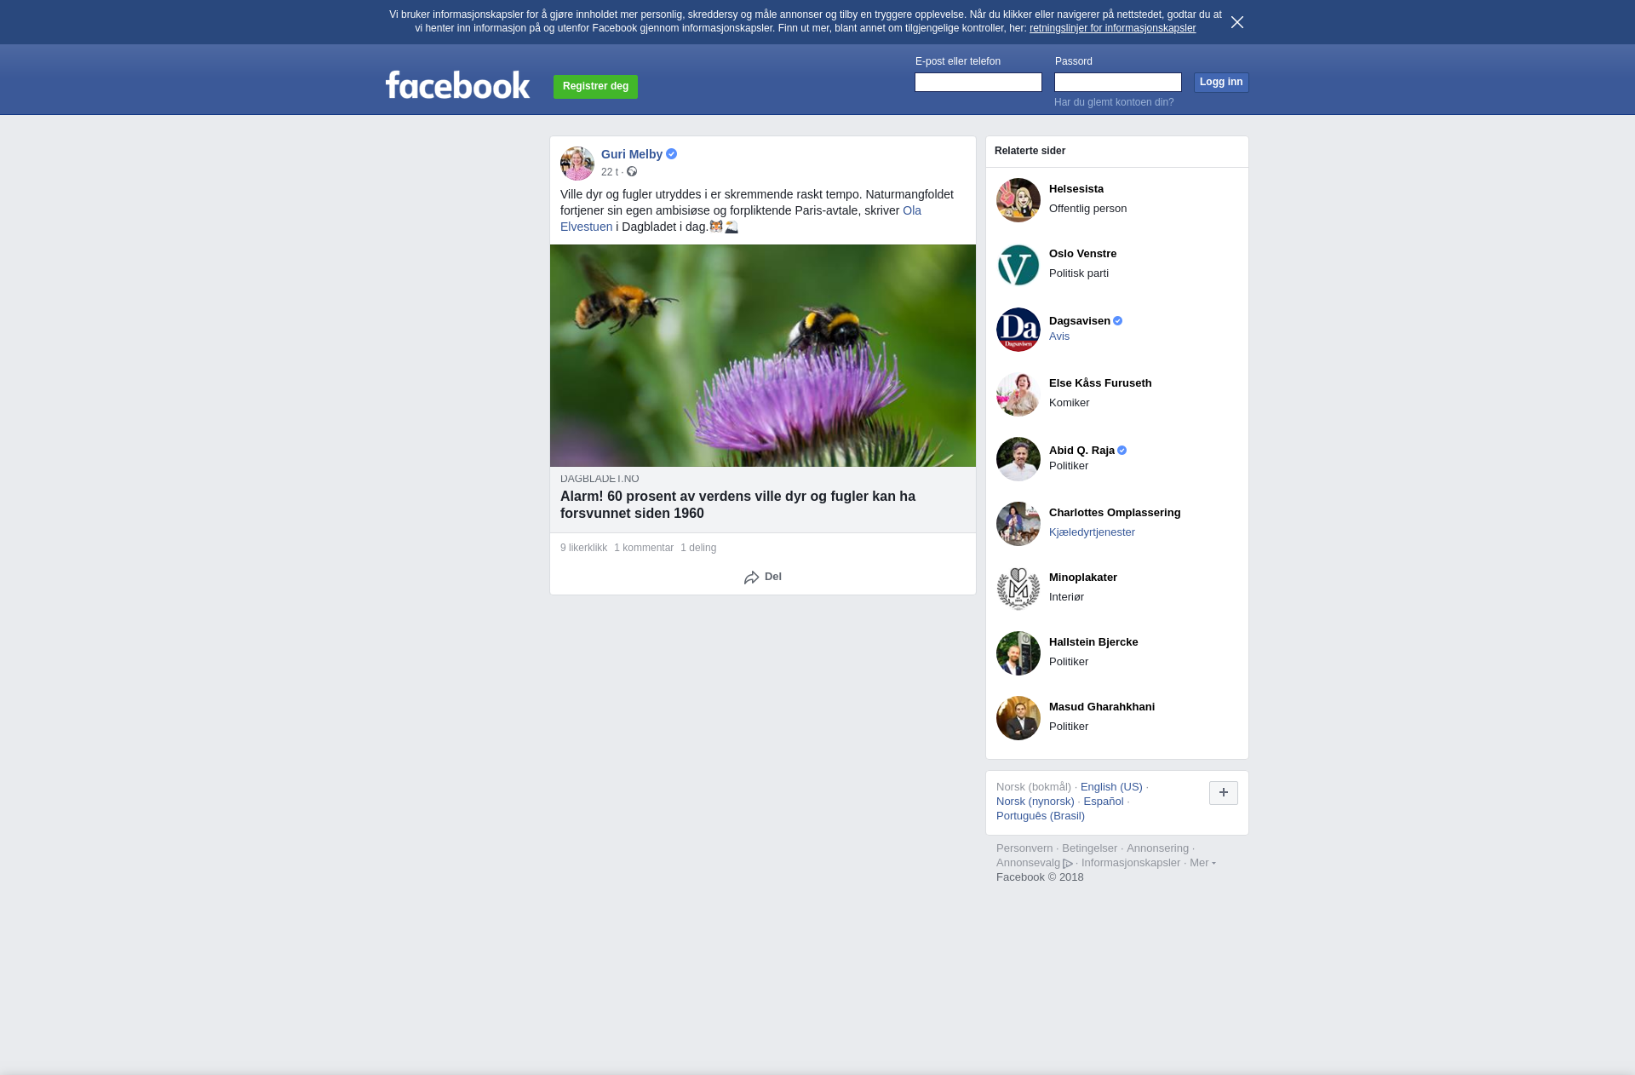Image resolution: width=1635 pixels, height=1075 pixels.
Task: Open the cookie policy guidelines link
Action: [1112, 28]
